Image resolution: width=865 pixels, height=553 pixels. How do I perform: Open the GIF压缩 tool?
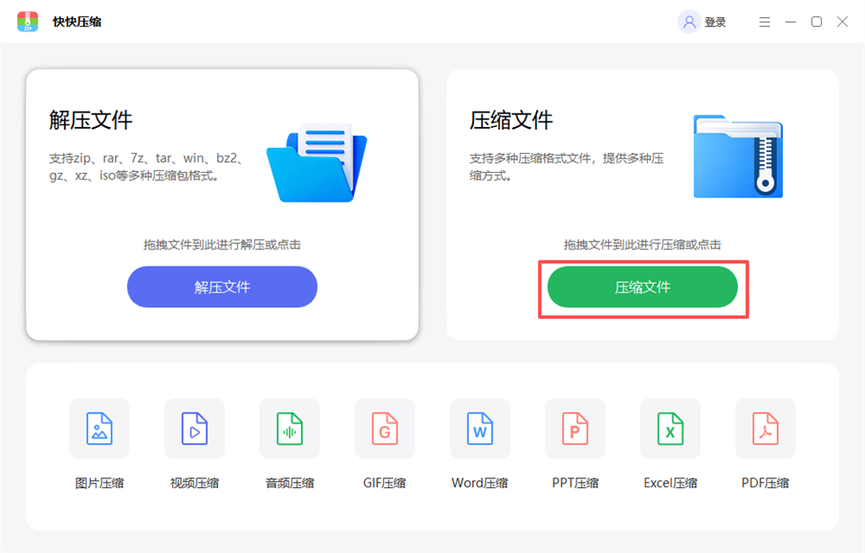click(385, 429)
